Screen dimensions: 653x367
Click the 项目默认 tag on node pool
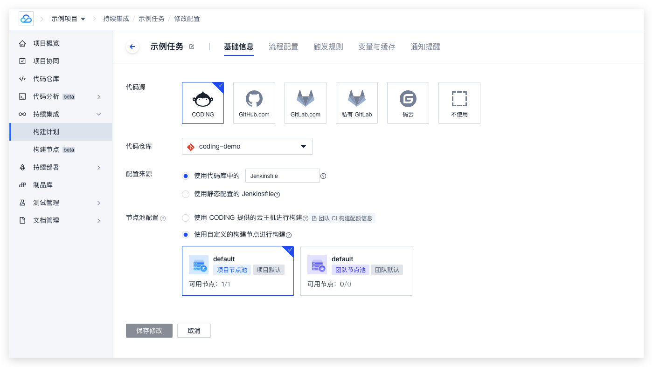tap(269, 270)
